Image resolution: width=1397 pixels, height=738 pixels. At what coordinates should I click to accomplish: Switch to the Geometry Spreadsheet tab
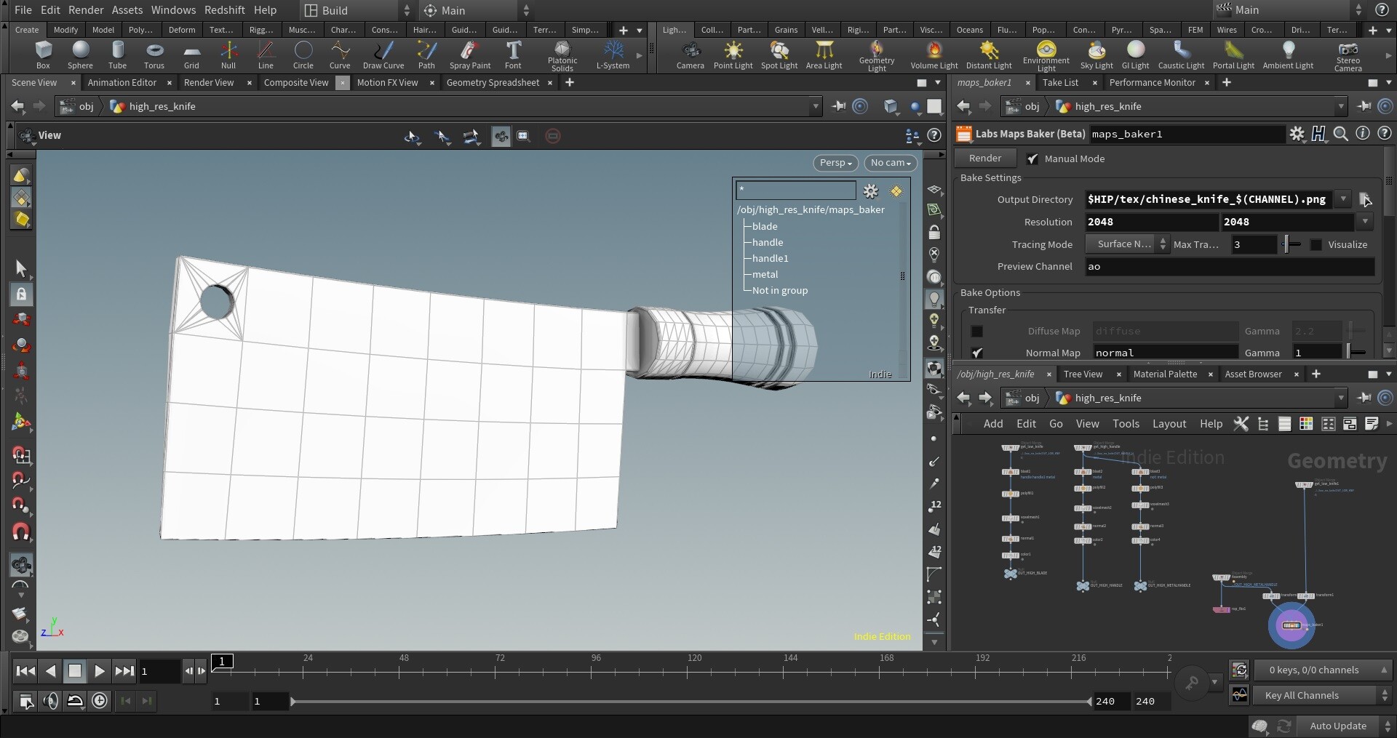pyautogui.click(x=492, y=82)
